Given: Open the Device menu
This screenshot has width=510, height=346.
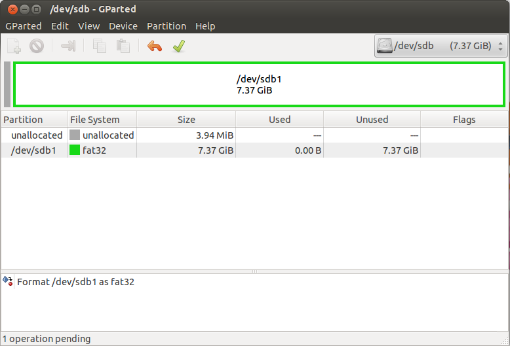Looking at the screenshot, I should (x=123, y=26).
